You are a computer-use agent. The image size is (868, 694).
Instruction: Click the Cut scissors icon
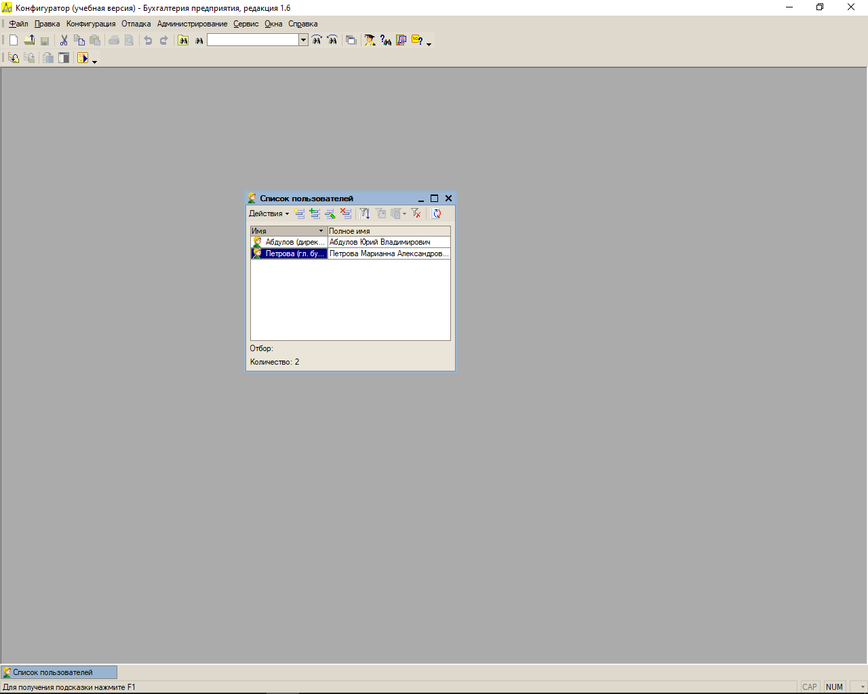click(64, 41)
